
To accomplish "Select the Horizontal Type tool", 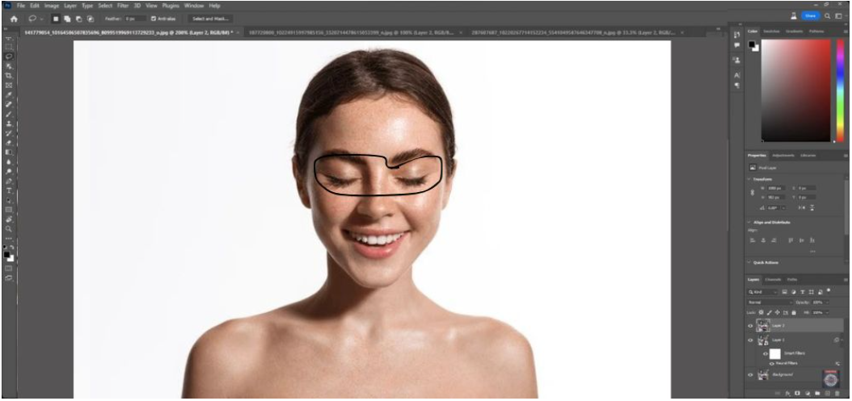I will [x=9, y=190].
